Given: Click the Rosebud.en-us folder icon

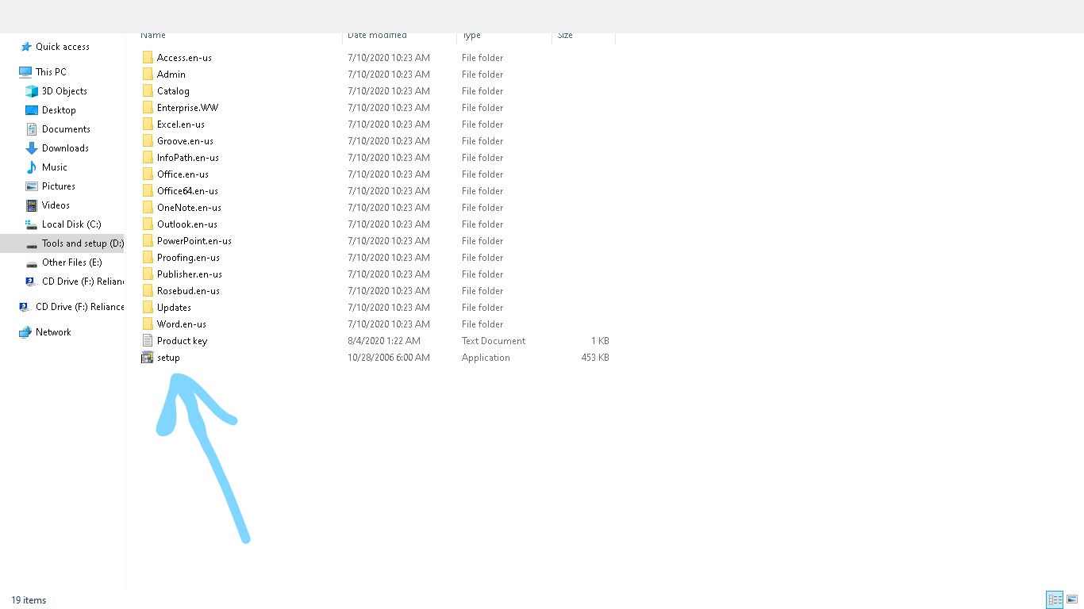Looking at the screenshot, I should (x=148, y=291).
